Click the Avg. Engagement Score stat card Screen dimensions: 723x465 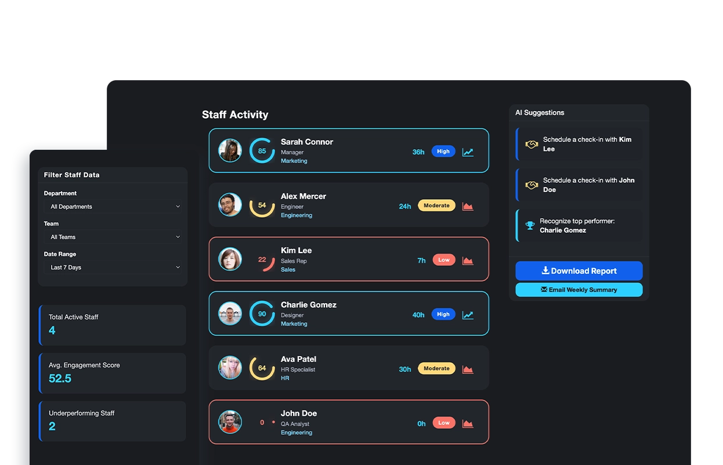pyautogui.click(x=113, y=373)
